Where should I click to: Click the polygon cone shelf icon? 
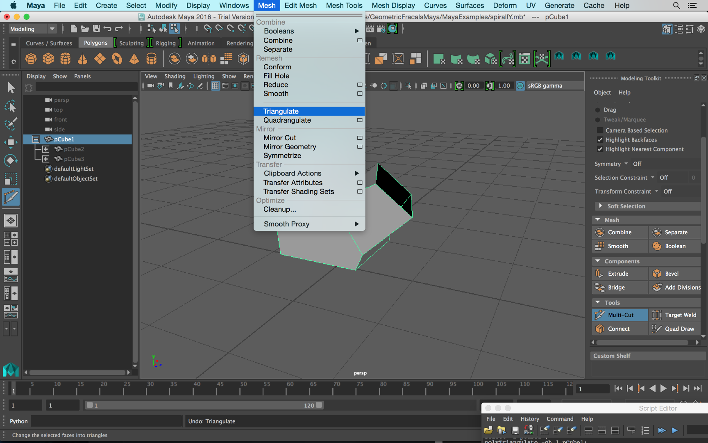83,59
